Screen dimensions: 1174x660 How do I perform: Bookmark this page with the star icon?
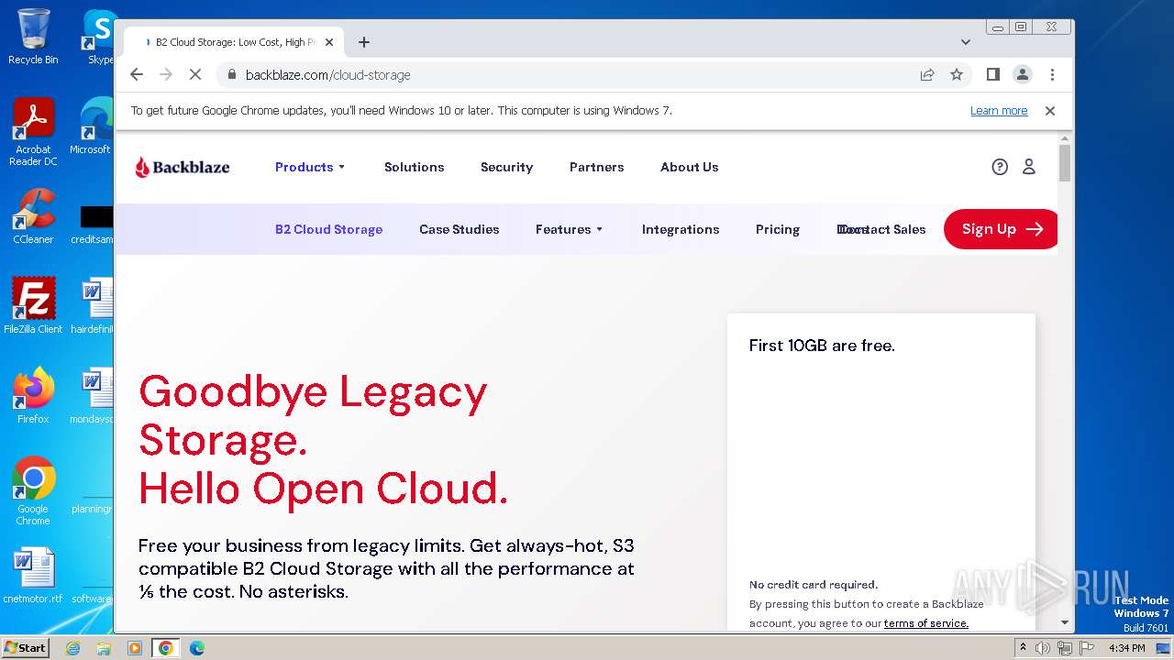coord(957,75)
